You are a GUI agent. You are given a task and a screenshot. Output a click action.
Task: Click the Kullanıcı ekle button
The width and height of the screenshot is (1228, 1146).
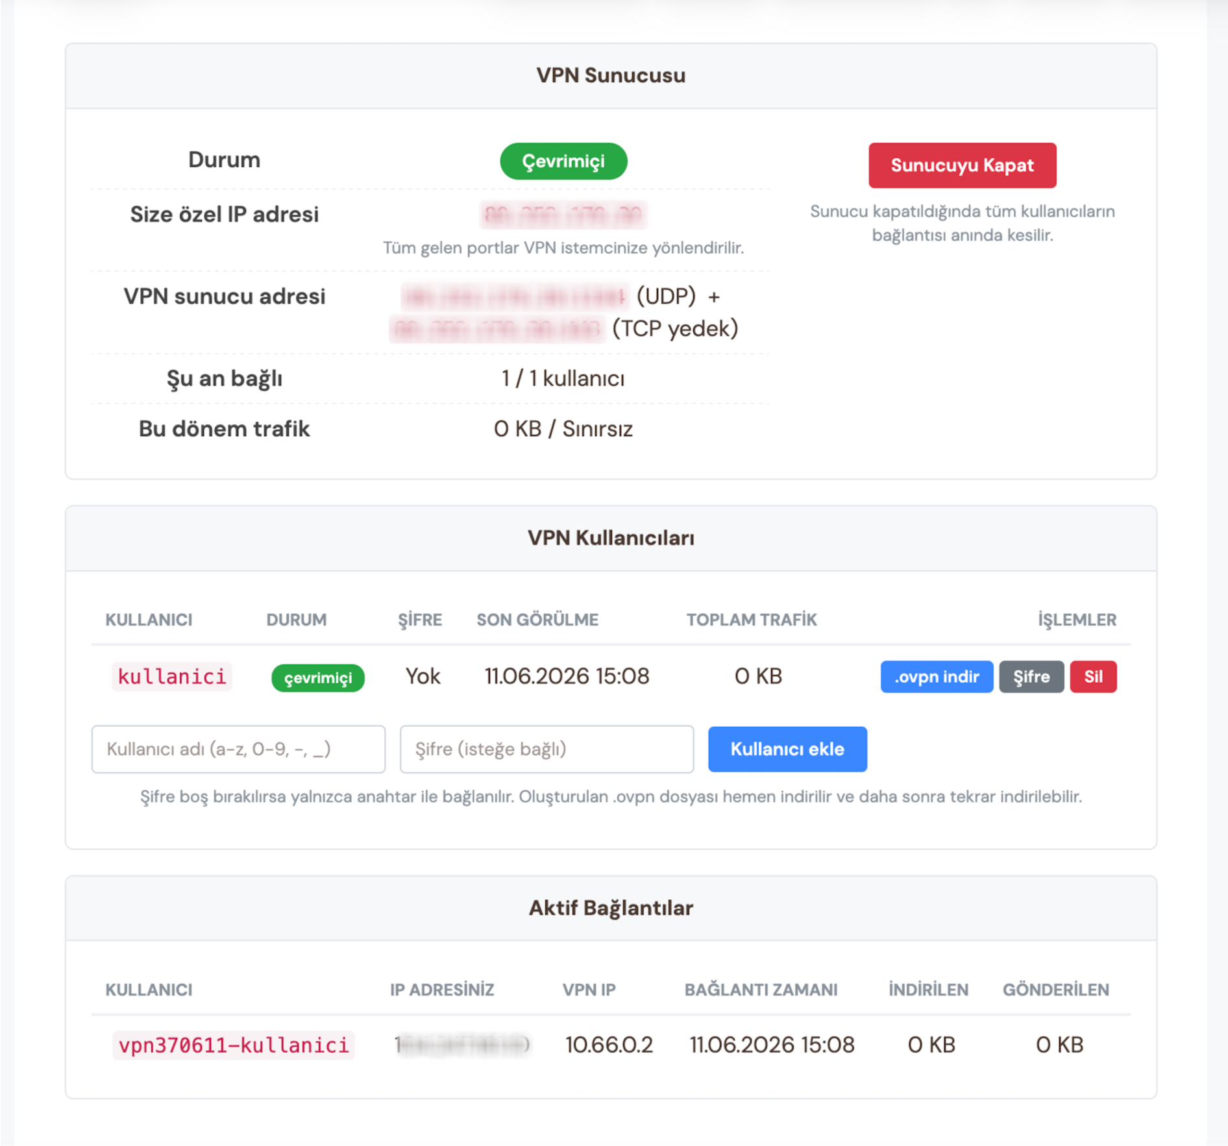pyautogui.click(x=787, y=749)
